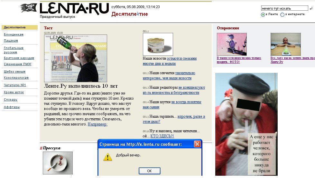Click the headline 'Ленте.Ру исполнилось 10 лет'
315x178 pixels.
tap(81, 86)
